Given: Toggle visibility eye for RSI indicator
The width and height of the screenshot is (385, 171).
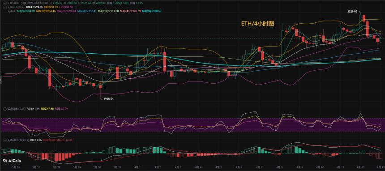Looking at the screenshot, I should (x=9, y=109).
